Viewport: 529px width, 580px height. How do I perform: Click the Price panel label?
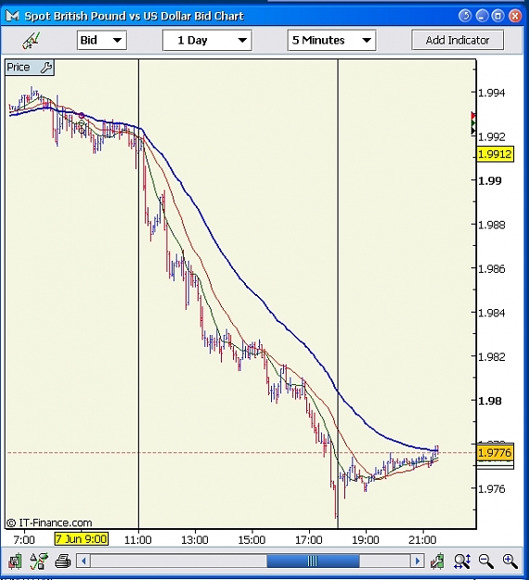point(19,68)
